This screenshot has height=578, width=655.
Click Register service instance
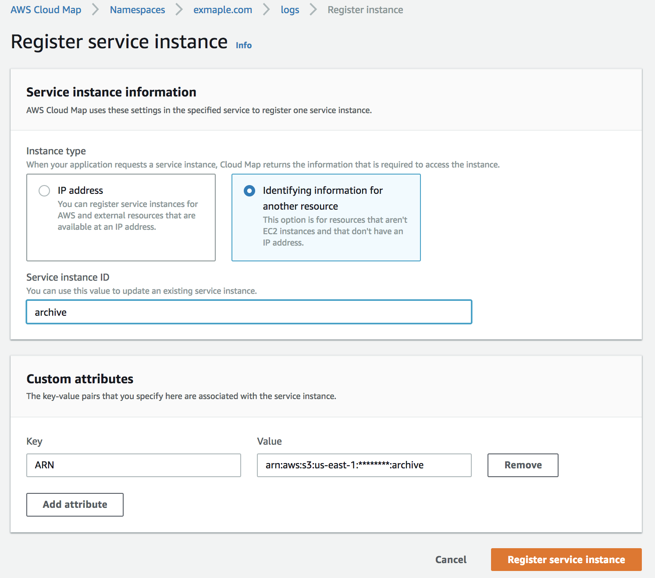tap(566, 559)
